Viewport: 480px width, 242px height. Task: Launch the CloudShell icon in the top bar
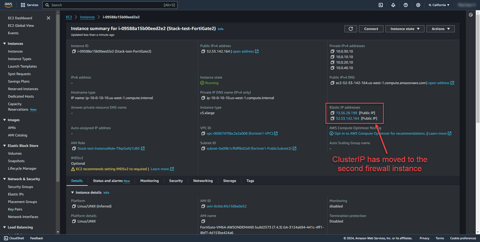click(381, 5)
